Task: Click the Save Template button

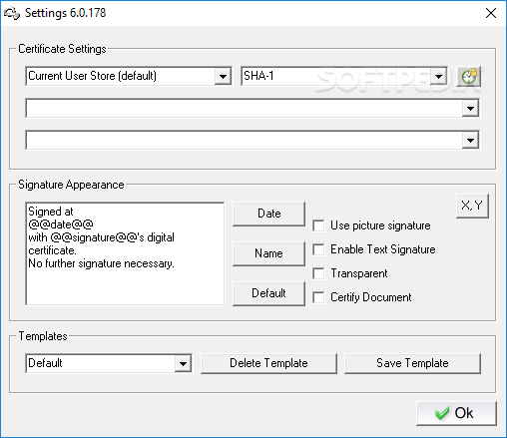Action: click(x=412, y=363)
